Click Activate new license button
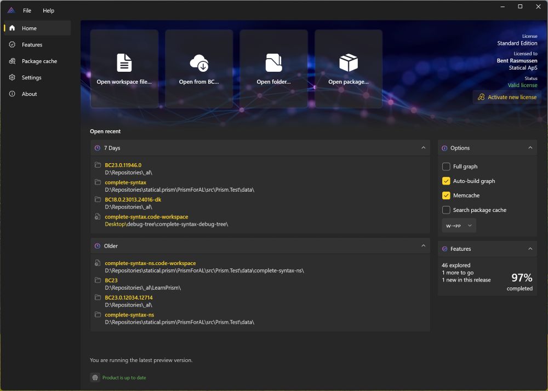548x391 pixels. tap(507, 97)
